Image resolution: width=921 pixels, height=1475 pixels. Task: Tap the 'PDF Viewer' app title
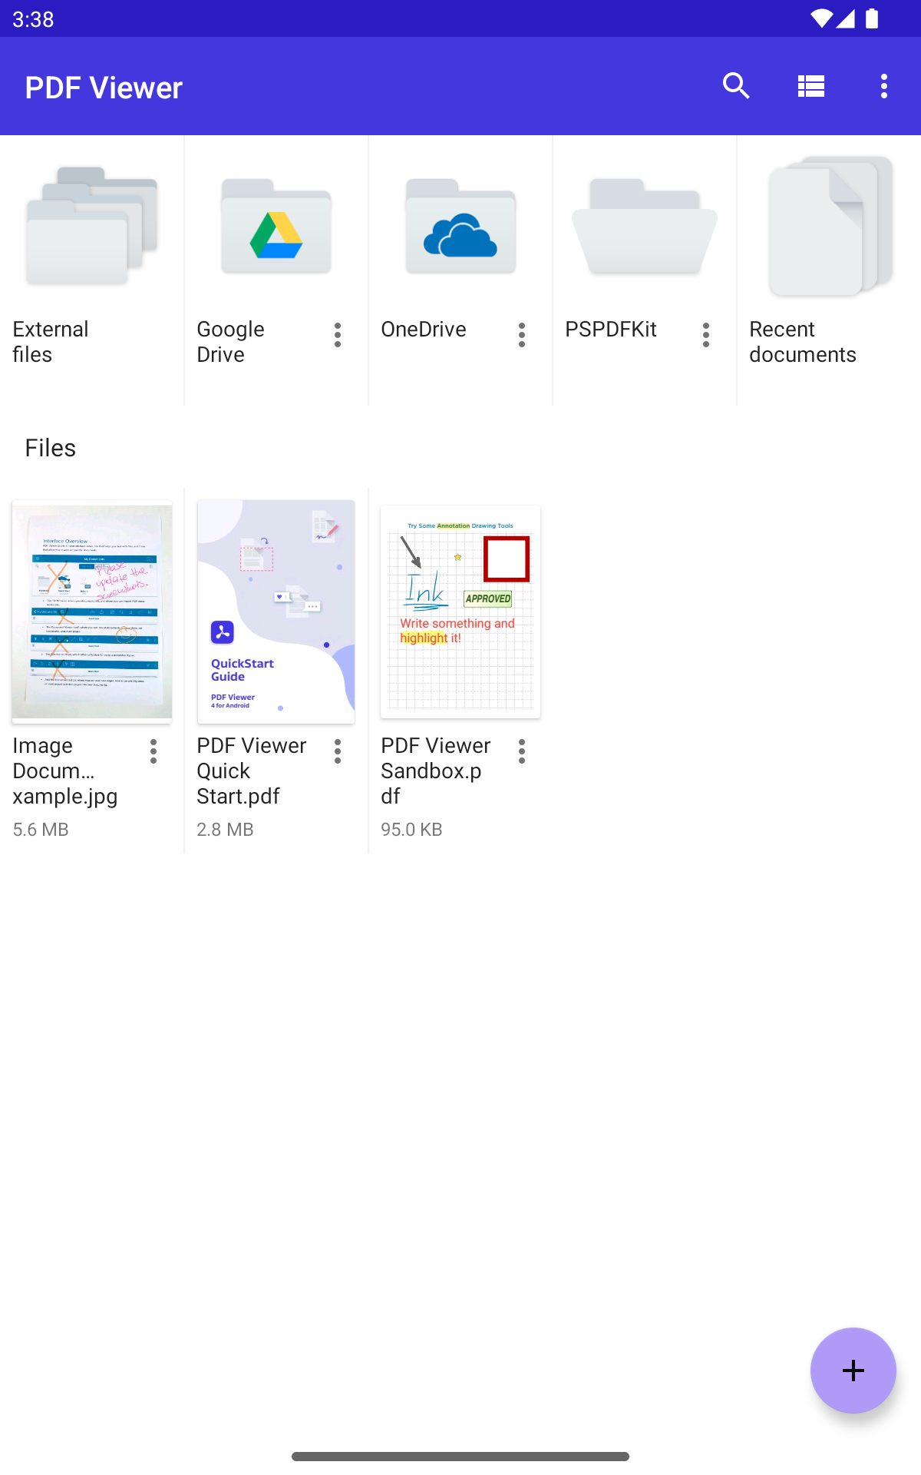(104, 88)
